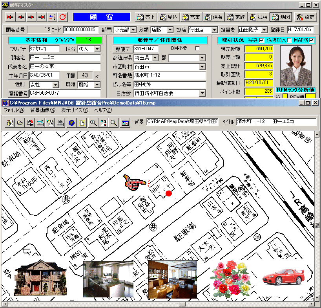
Task: Zoom in with the plus magnifier icon
Action: pos(93,123)
